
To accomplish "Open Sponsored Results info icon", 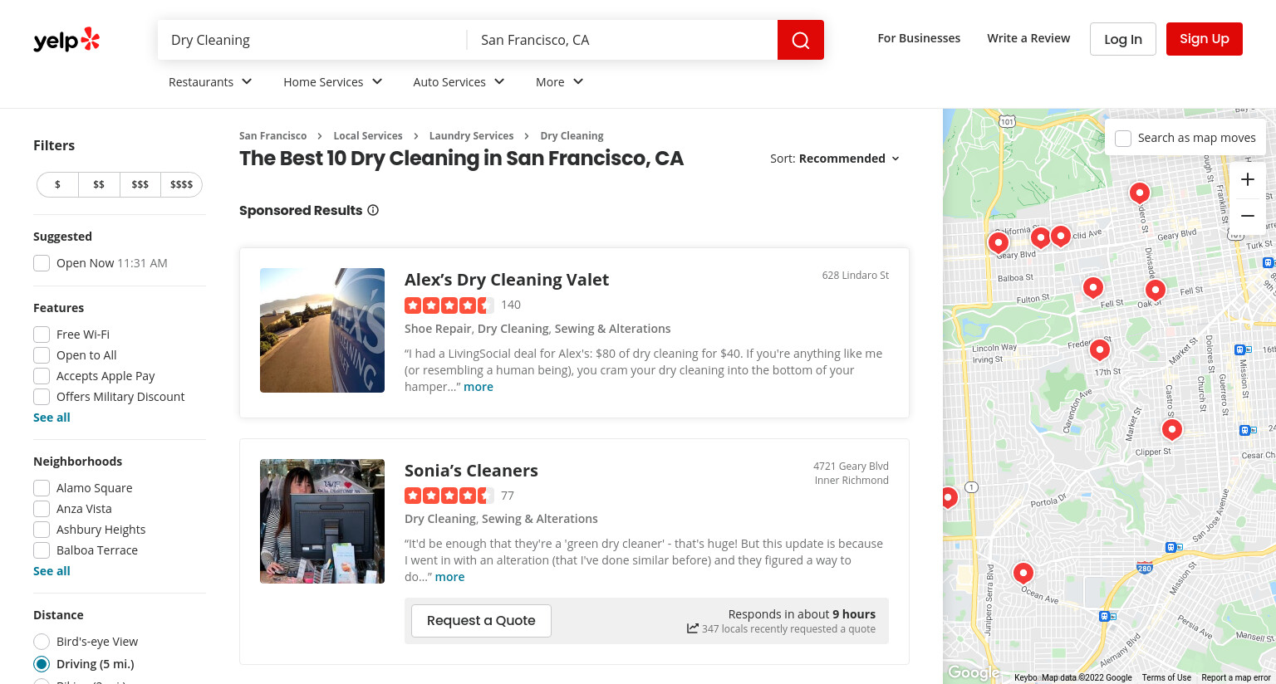I will (x=373, y=210).
